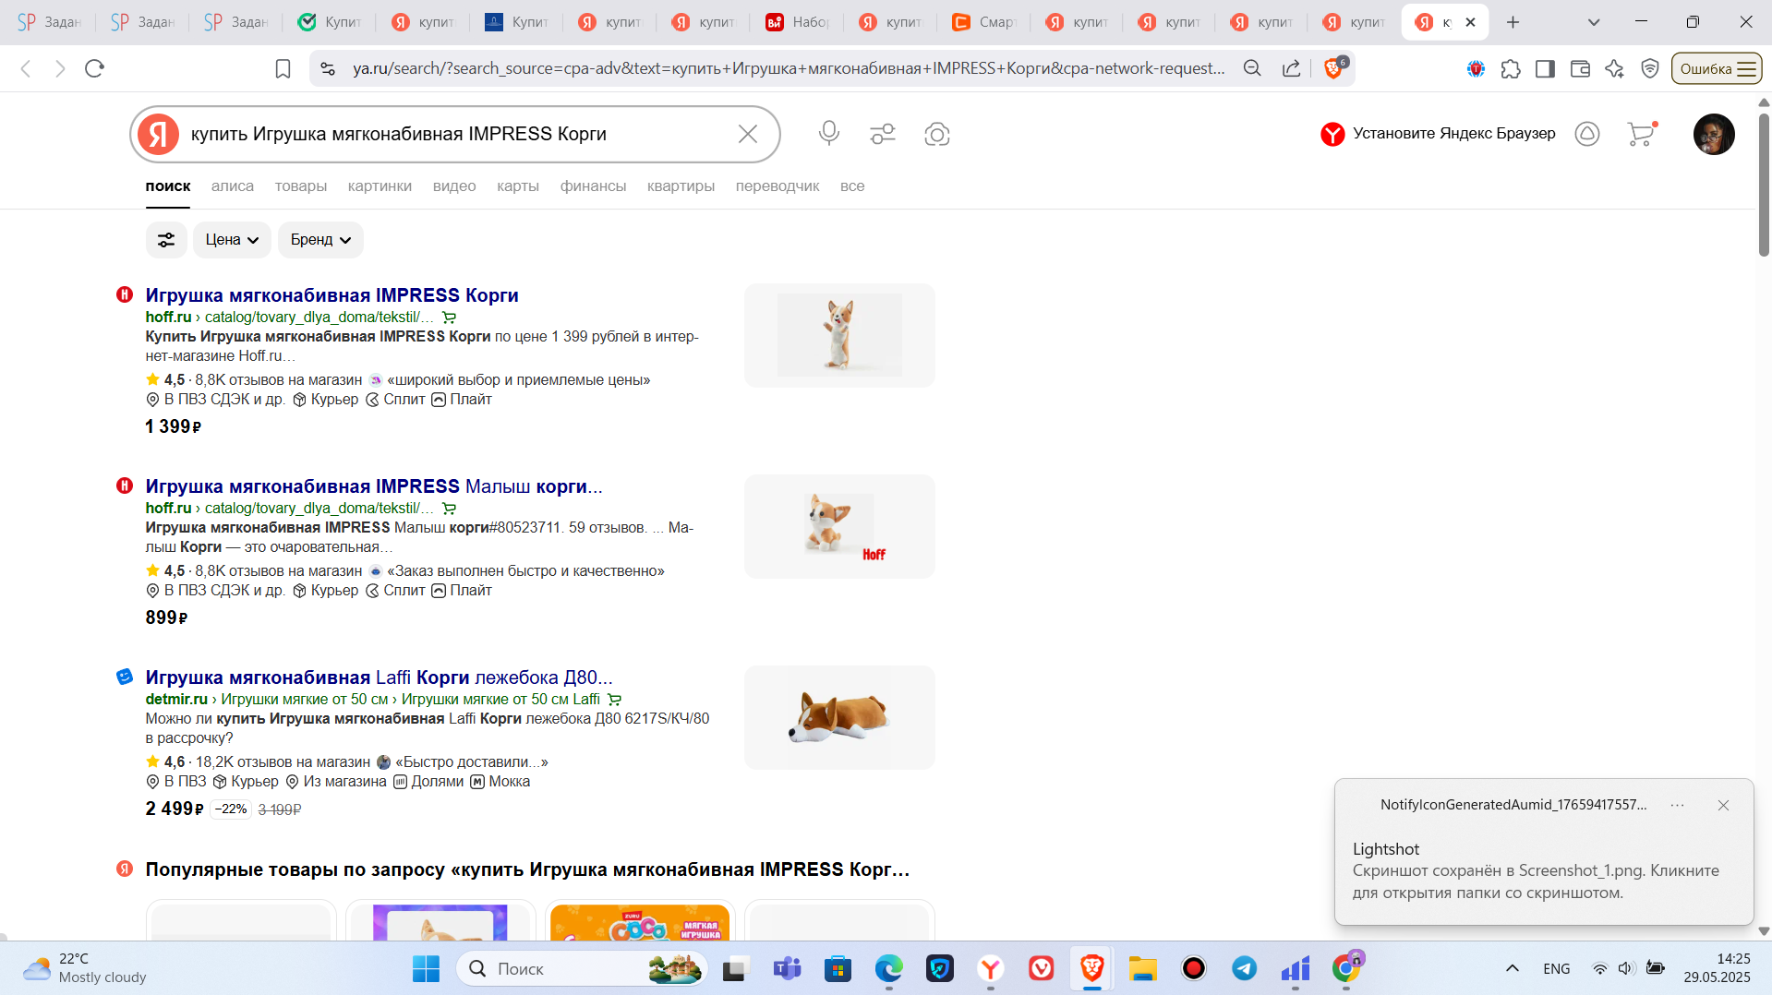Open the tab list chevron

pos(1594,22)
